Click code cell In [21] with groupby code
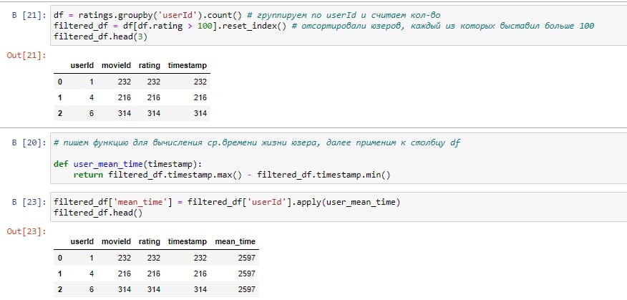This screenshot has width=627, height=300. [339, 26]
